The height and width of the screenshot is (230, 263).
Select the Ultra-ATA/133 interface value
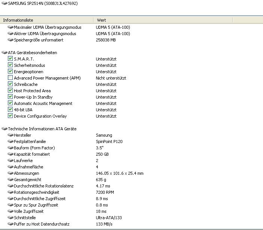(109, 218)
